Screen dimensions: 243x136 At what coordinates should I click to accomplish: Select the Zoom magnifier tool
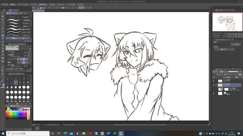coord(2,13)
